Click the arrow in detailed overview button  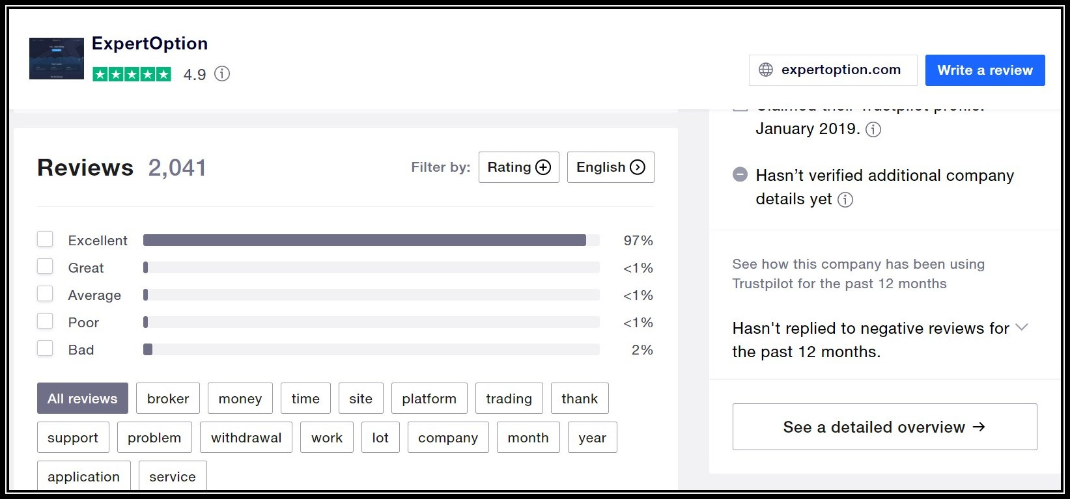click(979, 427)
